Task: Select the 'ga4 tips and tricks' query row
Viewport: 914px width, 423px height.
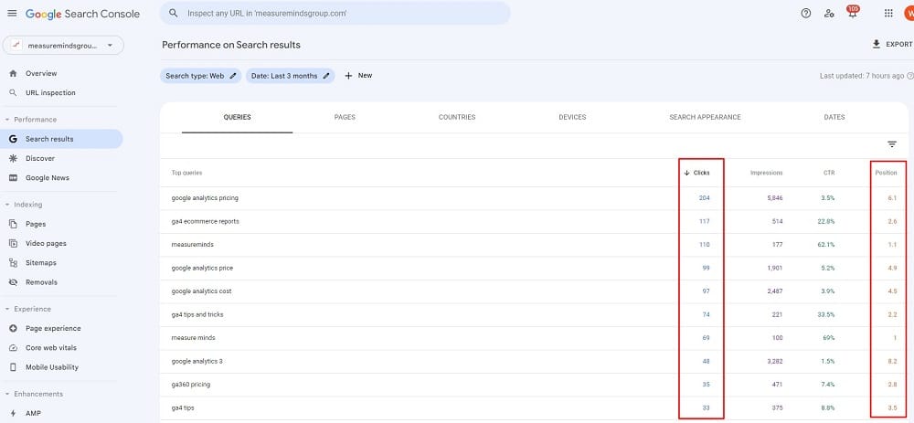Action: coord(534,314)
